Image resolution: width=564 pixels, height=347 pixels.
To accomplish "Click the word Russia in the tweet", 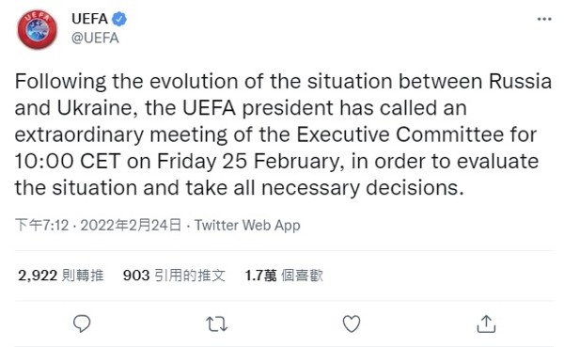I will [x=520, y=81].
